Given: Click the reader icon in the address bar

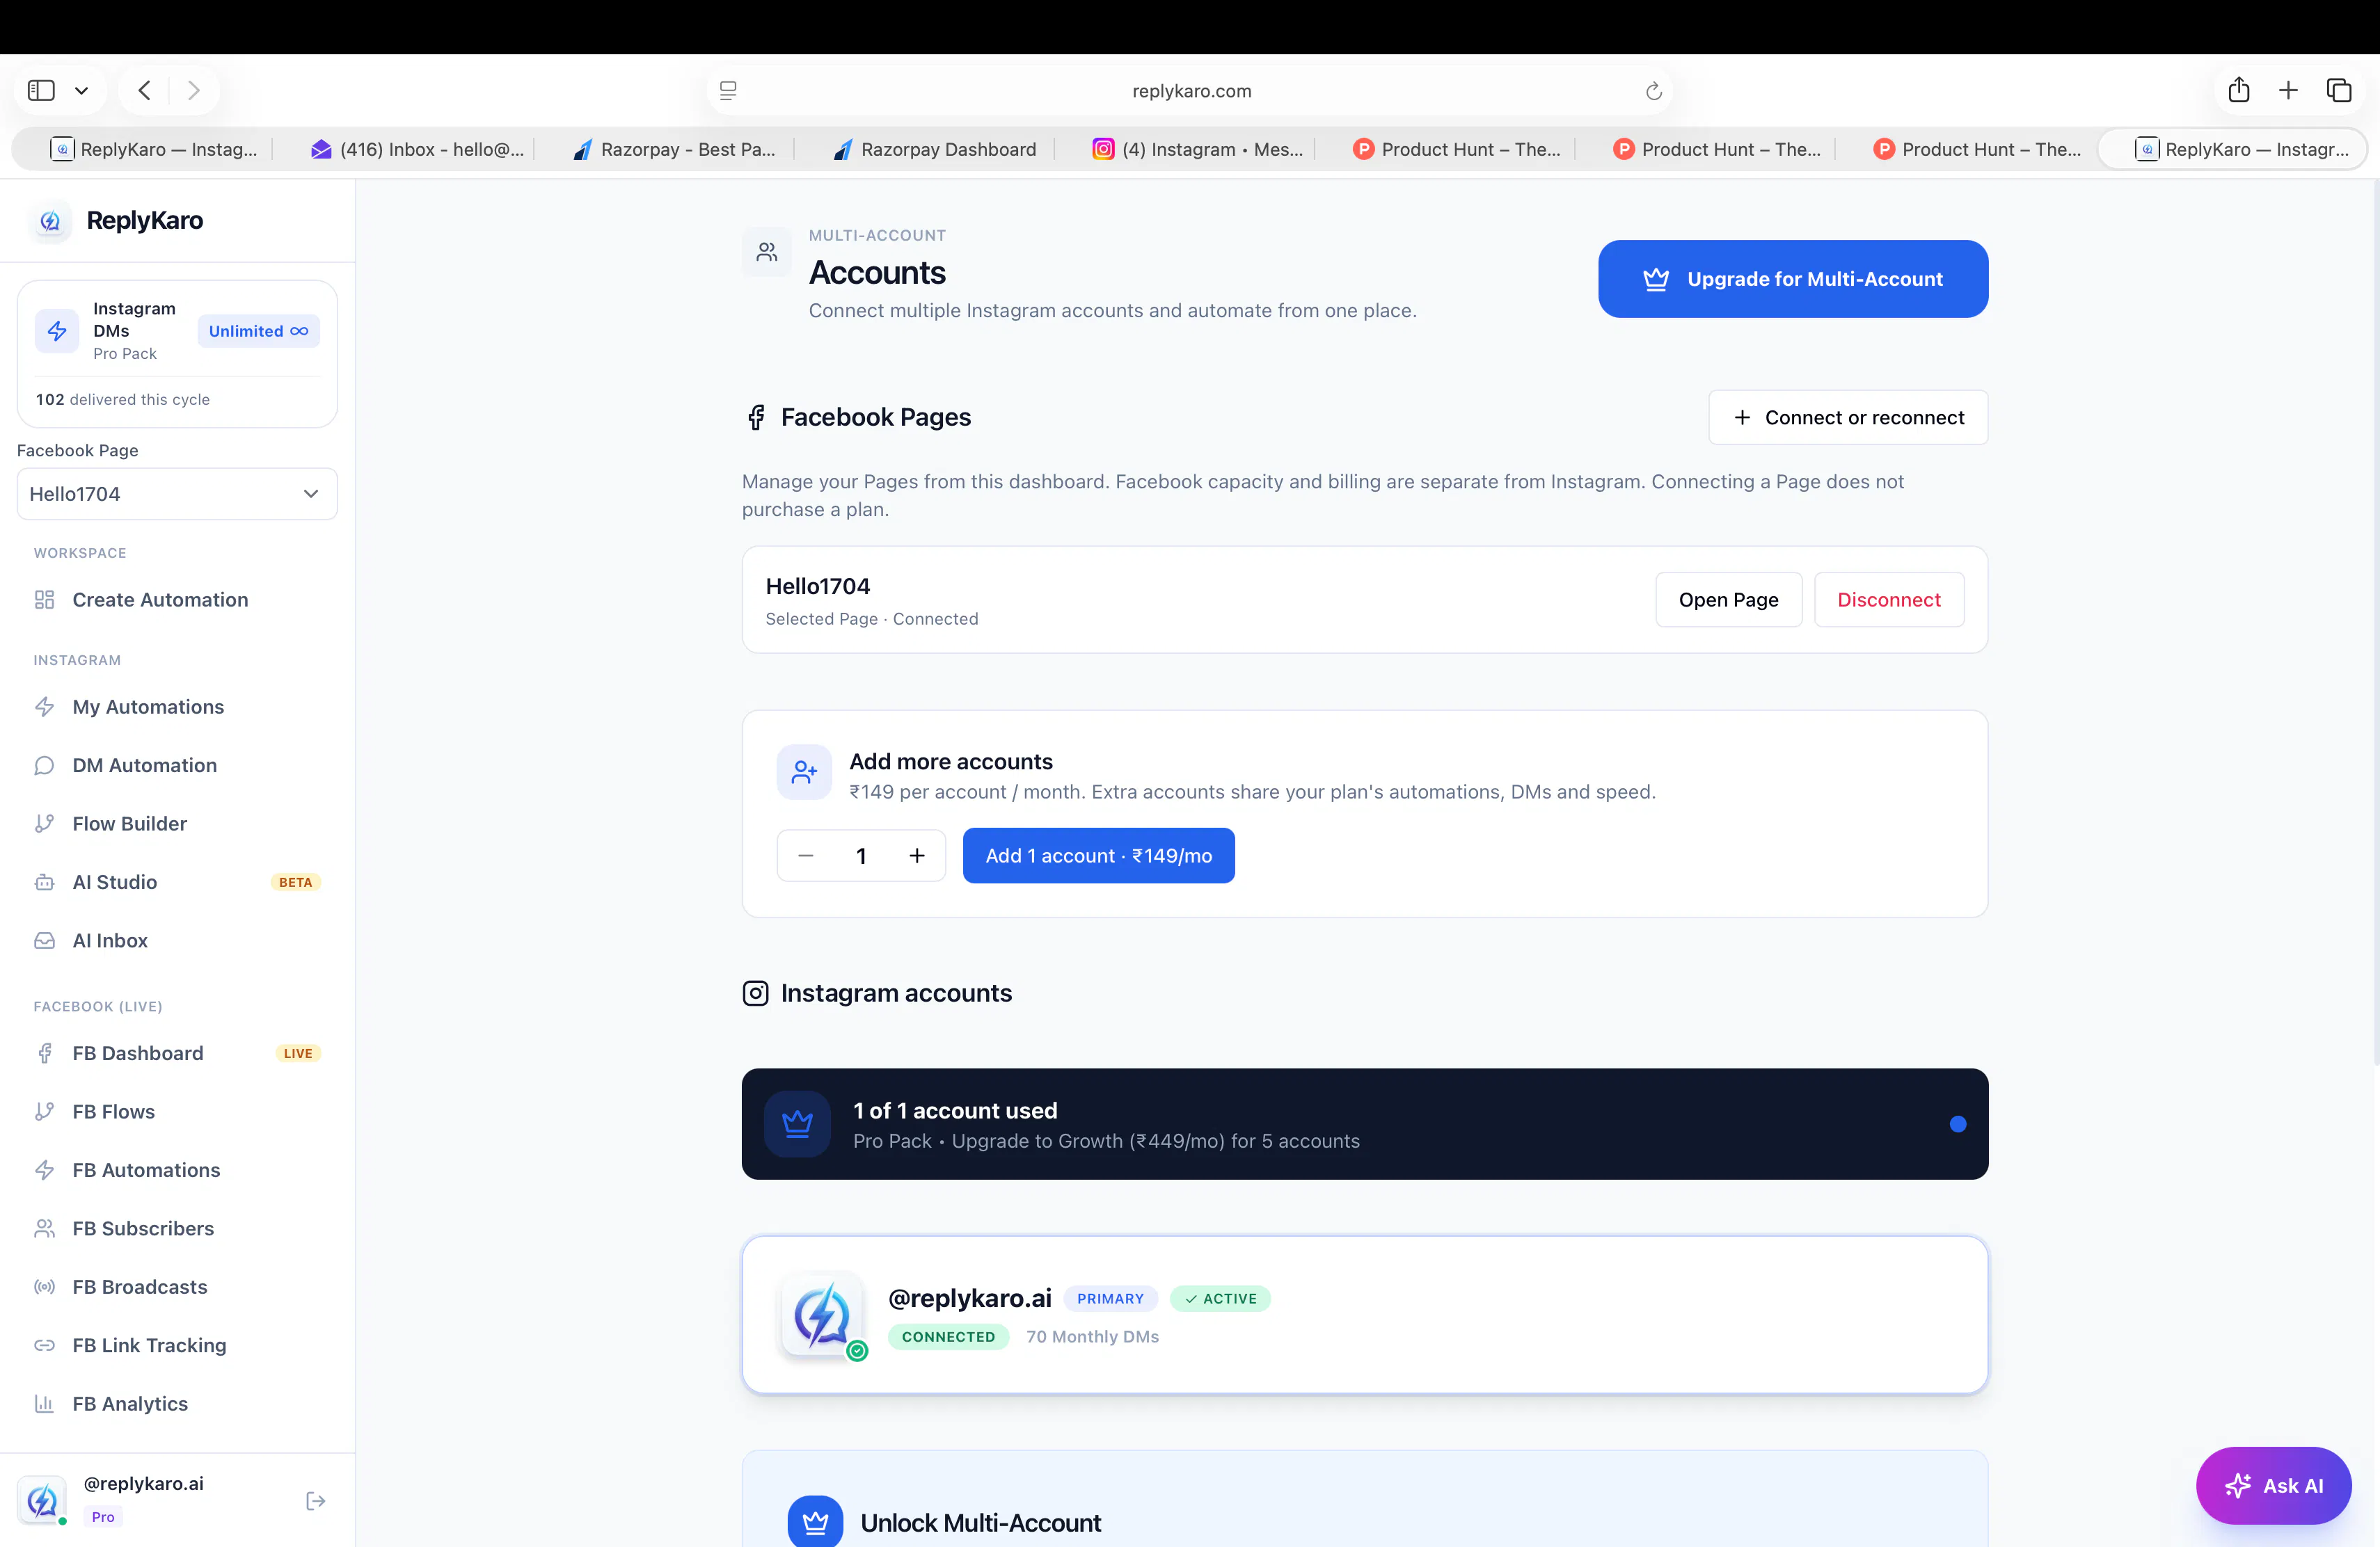Looking at the screenshot, I should point(728,91).
